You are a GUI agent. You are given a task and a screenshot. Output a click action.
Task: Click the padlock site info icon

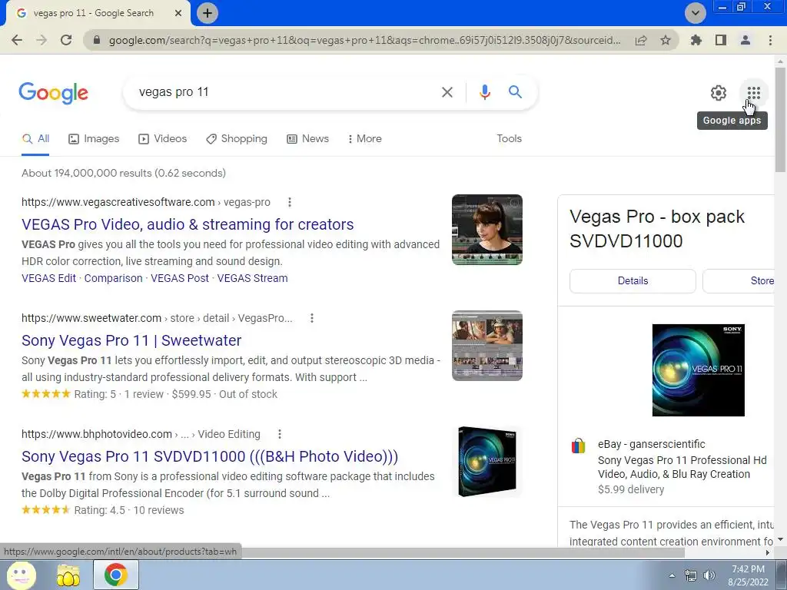97,40
